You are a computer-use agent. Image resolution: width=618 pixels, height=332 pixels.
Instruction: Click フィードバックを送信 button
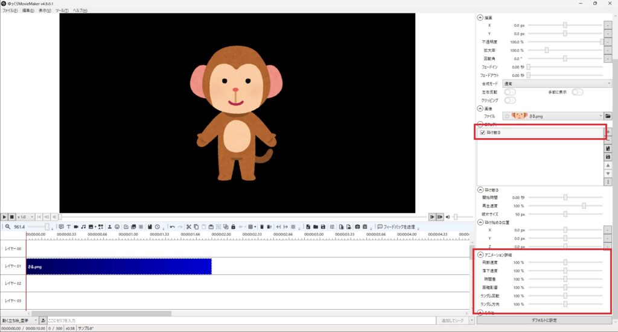pos(396,227)
